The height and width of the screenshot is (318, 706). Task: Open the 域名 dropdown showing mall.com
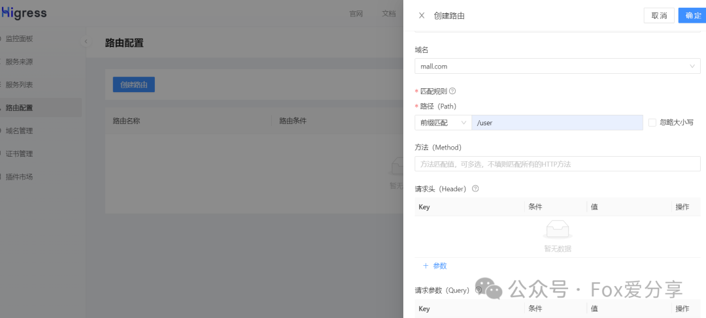(557, 66)
